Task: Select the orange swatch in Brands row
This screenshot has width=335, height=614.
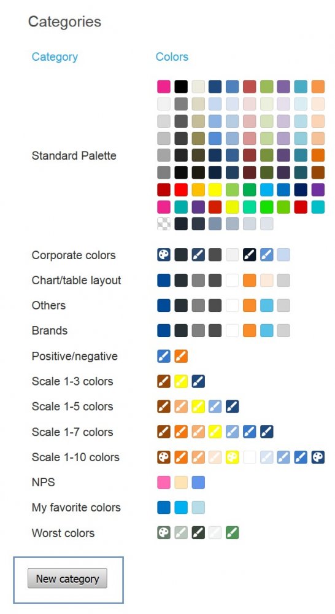Action: click(x=249, y=330)
